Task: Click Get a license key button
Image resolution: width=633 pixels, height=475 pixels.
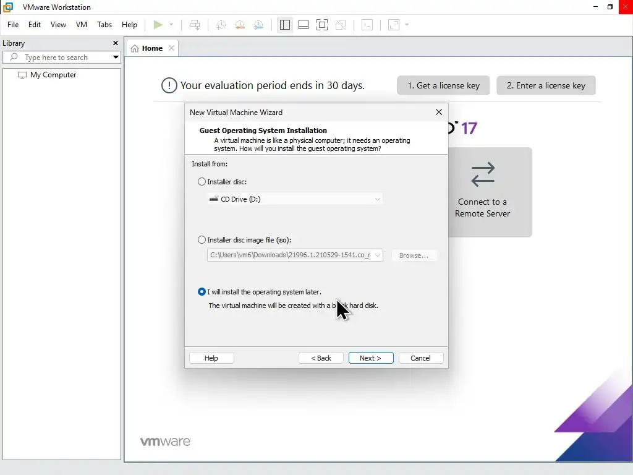Action: pyautogui.click(x=443, y=85)
